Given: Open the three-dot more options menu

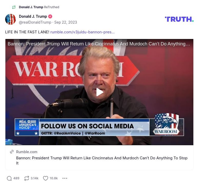Looking at the screenshot, I should 65,178.
